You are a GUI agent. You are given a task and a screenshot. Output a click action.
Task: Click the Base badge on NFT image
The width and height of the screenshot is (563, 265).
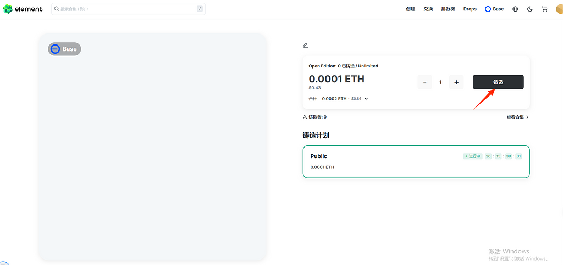tap(64, 49)
